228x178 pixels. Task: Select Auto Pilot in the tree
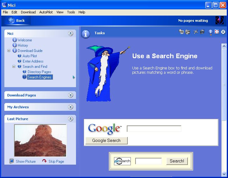tap(30, 56)
